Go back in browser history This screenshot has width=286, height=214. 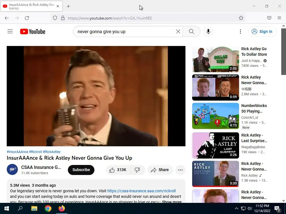tap(7, 18)
